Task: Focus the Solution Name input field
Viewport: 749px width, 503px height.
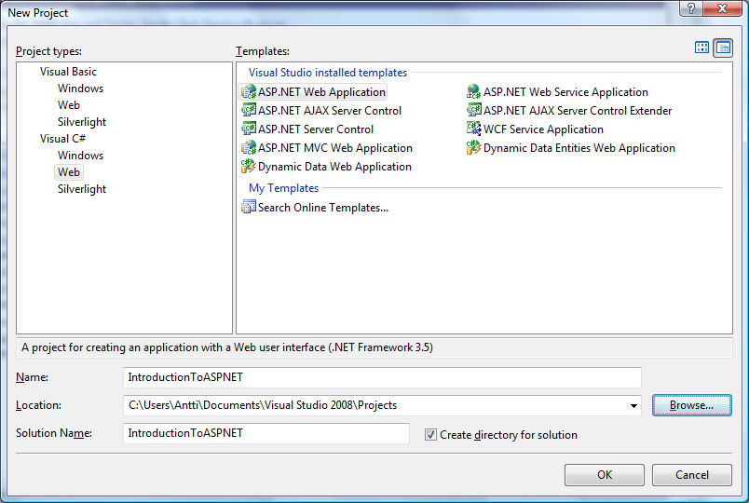Action: coord(266,433)
